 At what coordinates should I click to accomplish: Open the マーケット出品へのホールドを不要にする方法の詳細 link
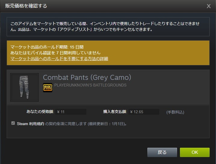[x=59, y=59]
